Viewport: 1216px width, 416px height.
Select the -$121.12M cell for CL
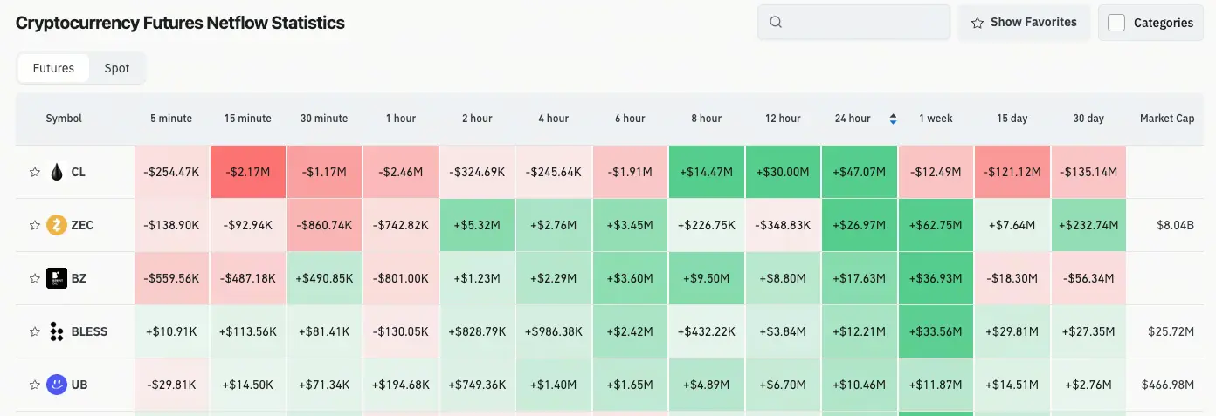(1012, 172)
